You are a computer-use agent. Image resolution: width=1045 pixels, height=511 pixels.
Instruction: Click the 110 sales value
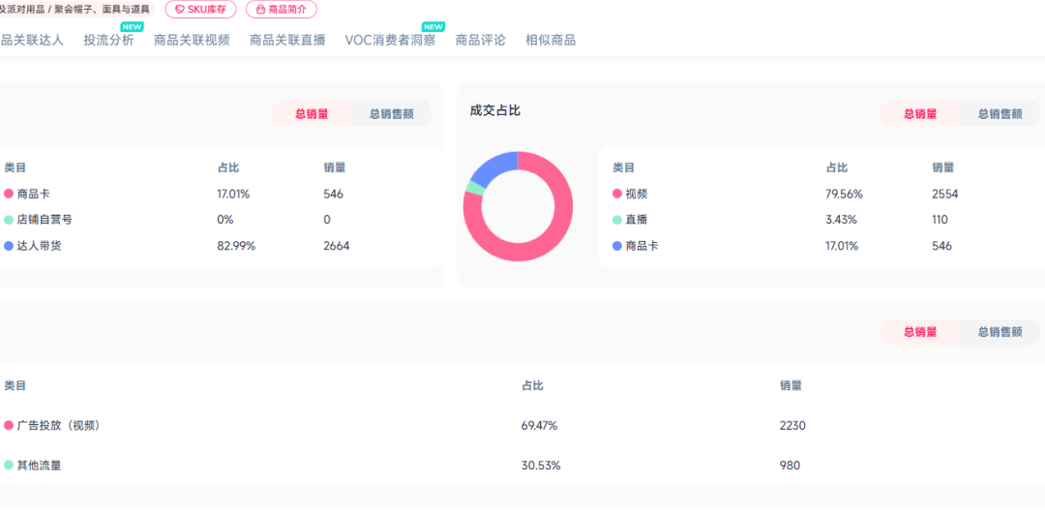pos(940,220)
